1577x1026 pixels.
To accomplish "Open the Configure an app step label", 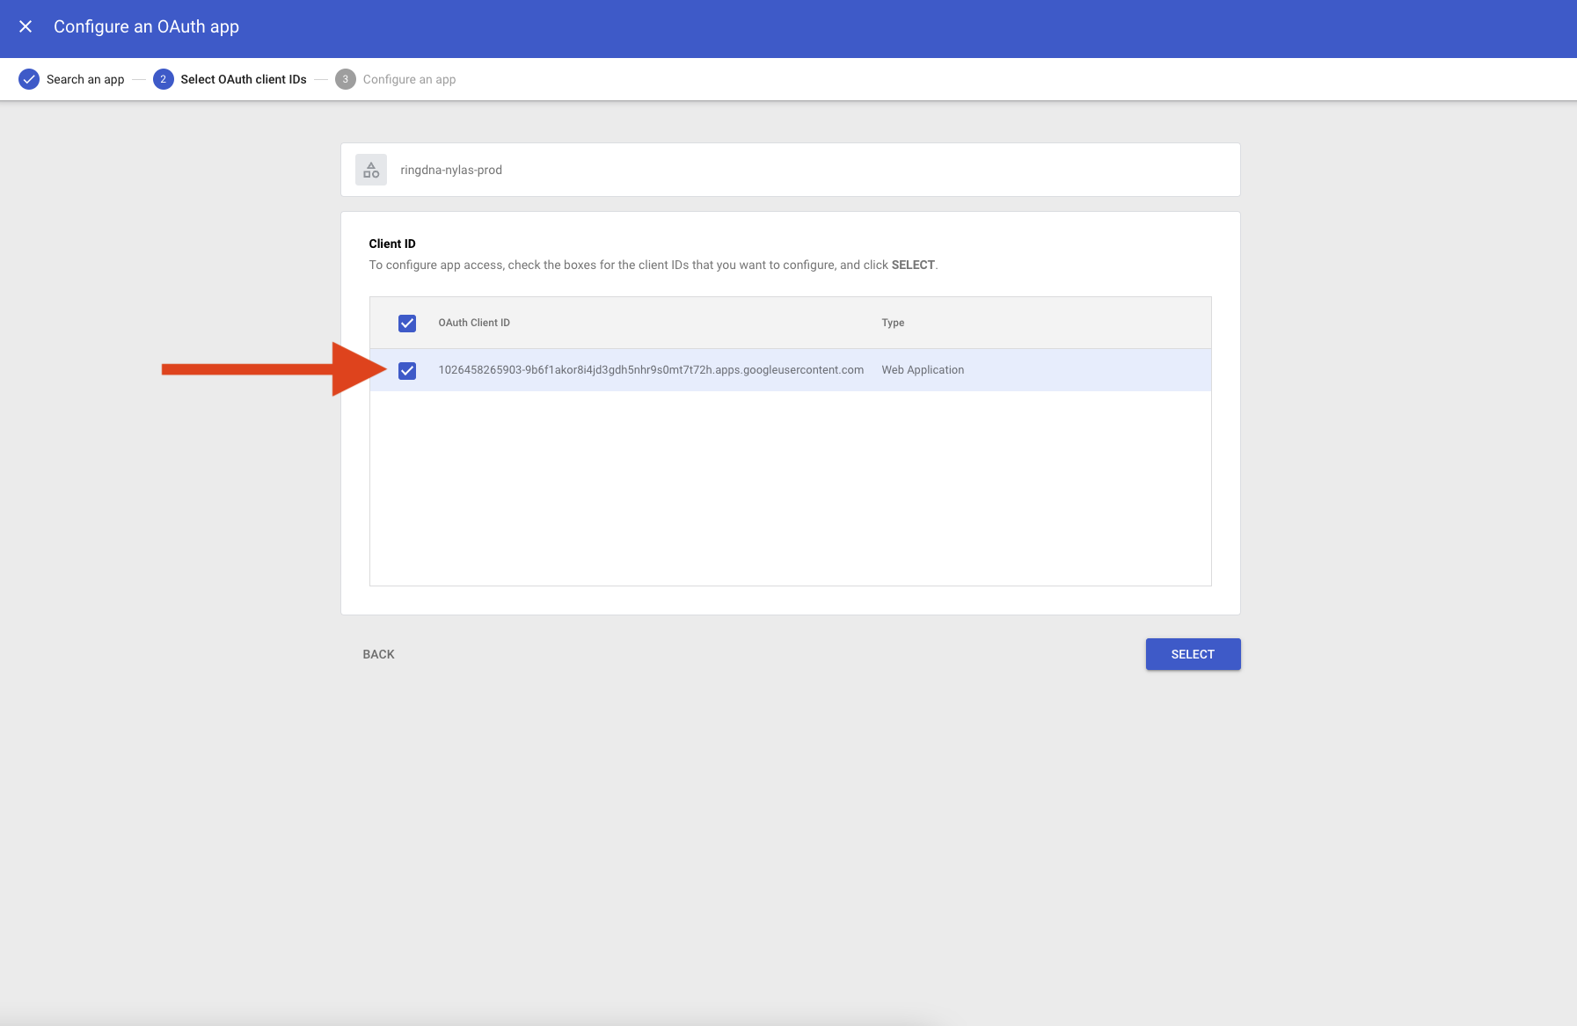I will click(409, 79).
